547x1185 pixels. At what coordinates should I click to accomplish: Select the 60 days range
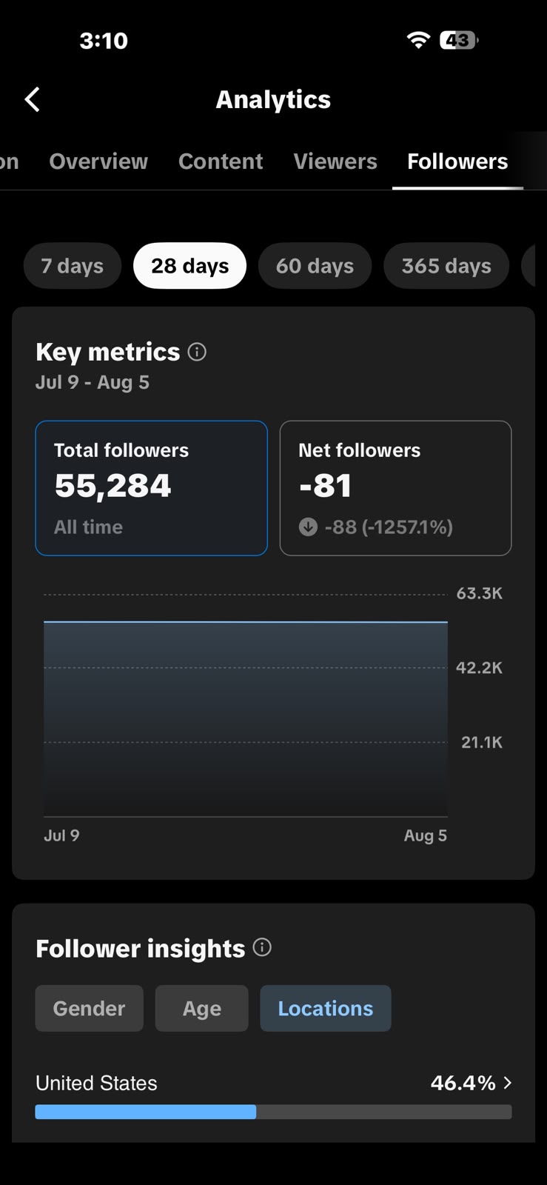pyautogui.click(x=315, y=266)
